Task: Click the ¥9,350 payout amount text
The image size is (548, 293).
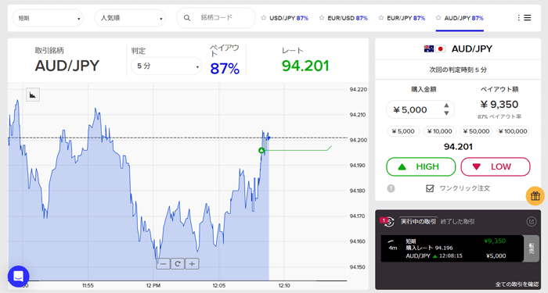Action: point(499,104)
